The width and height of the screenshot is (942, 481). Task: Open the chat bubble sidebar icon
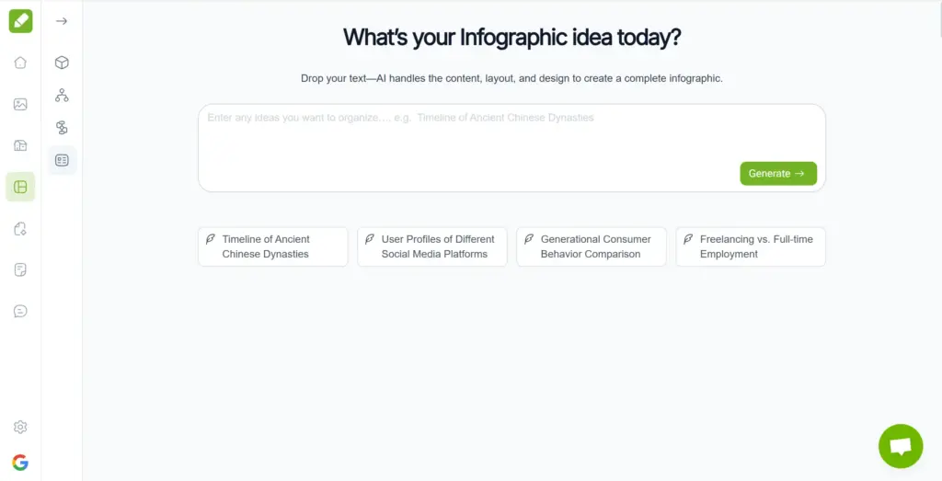pos(20,311)
